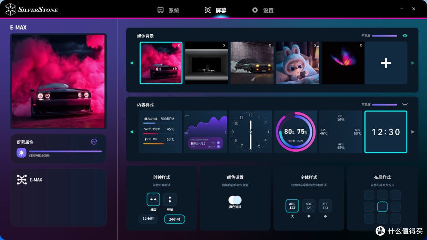Choose the 12:30 digital clock style
Image resolution: width=427 pixels, height=240 pixels.
coord(386,132)
